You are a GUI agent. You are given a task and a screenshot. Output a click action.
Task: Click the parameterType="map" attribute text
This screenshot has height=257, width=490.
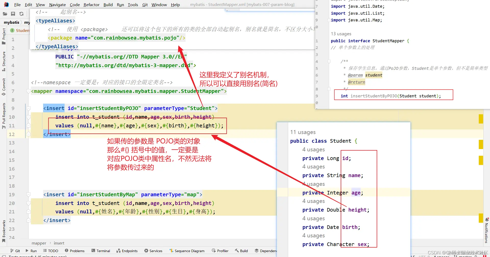[170, 194]
